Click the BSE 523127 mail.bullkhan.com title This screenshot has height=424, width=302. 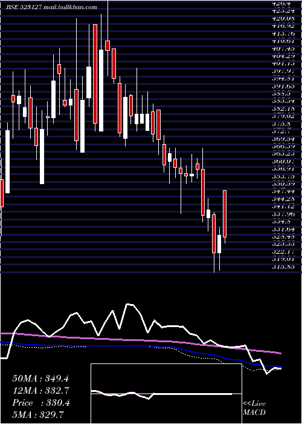coord(51,7)
